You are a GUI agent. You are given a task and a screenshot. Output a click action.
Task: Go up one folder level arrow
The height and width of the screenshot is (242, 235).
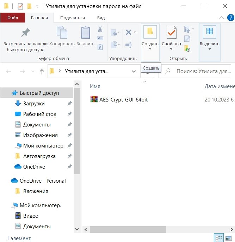tap(42, 71)
